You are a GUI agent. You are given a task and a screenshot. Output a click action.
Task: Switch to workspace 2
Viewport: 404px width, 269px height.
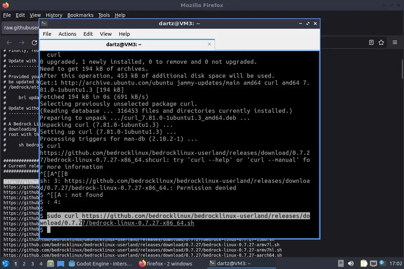[24, 264]
